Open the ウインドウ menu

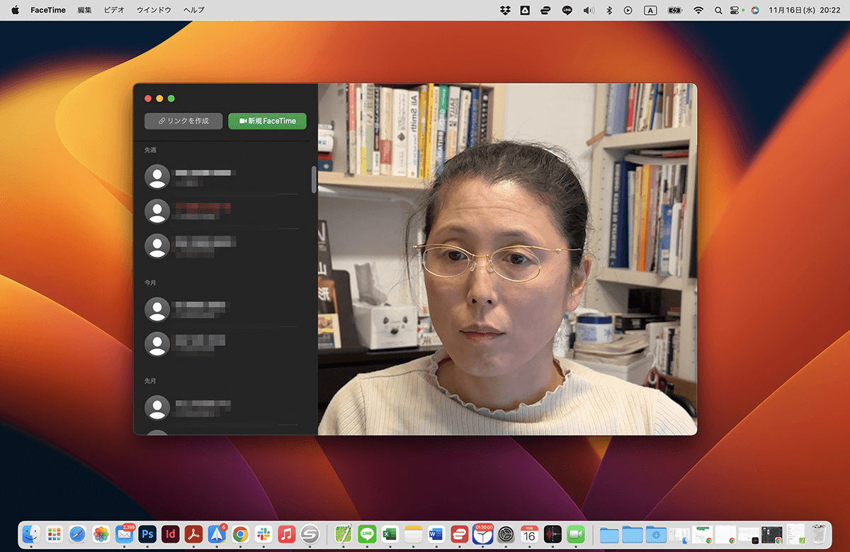pos(154,10)
